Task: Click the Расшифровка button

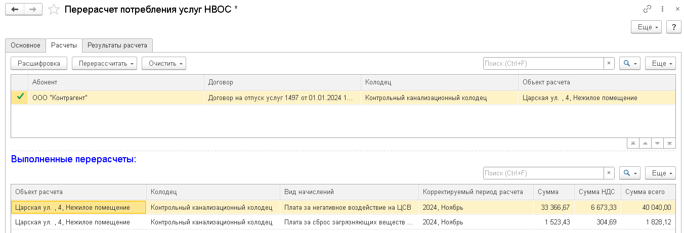Action: coord(39,63)
